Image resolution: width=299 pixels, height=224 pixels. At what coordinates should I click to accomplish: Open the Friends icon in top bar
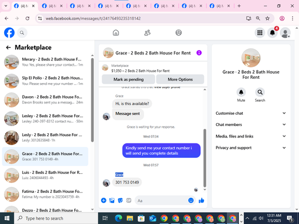[x=147, y=33]
